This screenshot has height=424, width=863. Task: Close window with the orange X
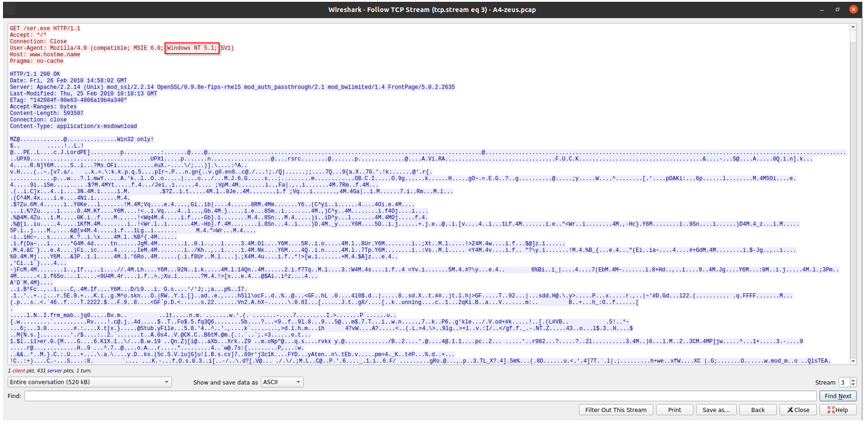[853, 10]
